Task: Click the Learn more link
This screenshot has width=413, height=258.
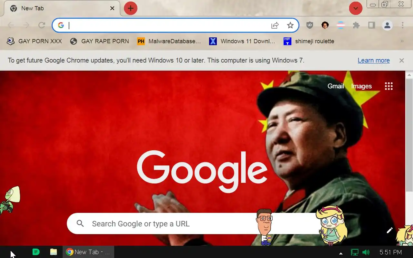Action: [374, 60]
